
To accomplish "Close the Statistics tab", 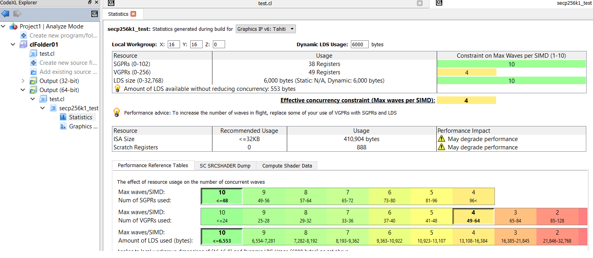I will tap(133, 14).
